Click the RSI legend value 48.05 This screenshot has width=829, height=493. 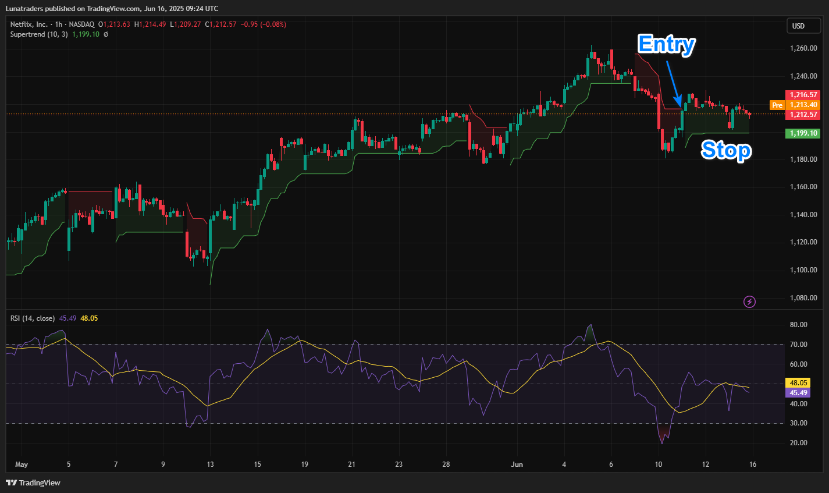click(x=89, y=318)
